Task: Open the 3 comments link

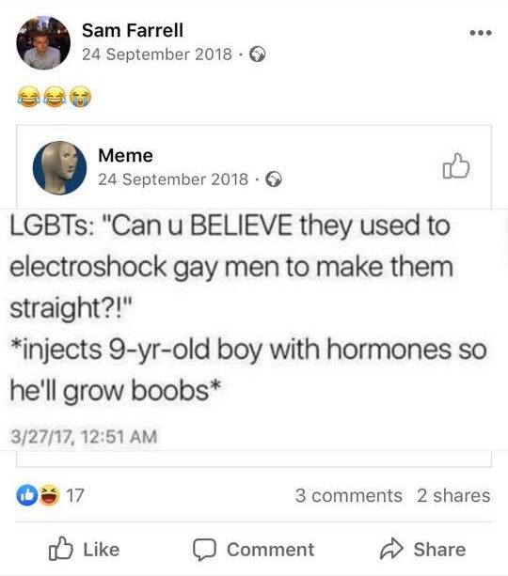Action: tap(348, 495)
